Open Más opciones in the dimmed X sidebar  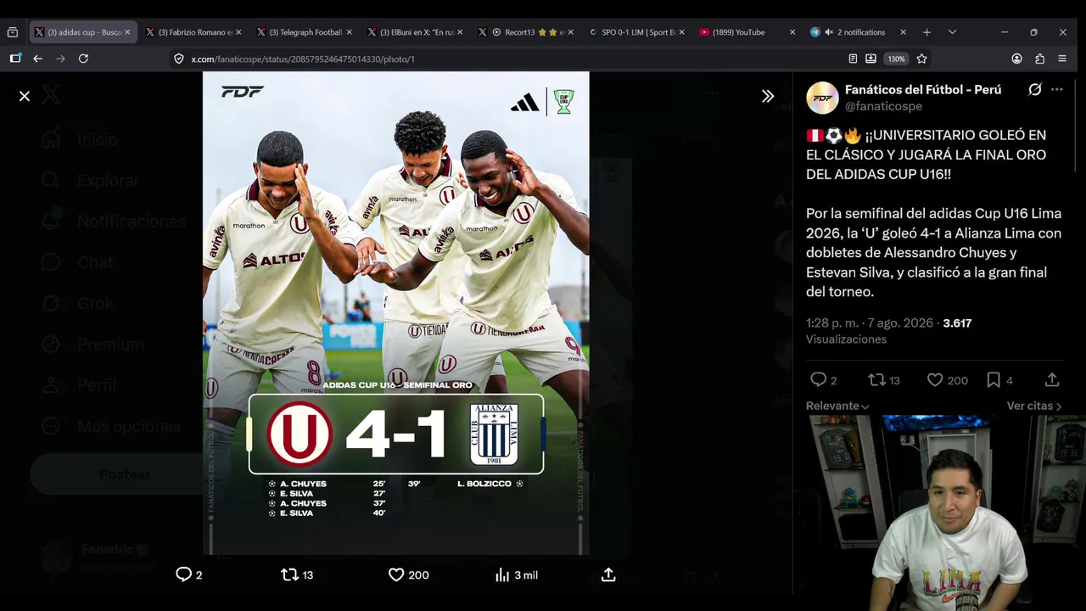112,426
